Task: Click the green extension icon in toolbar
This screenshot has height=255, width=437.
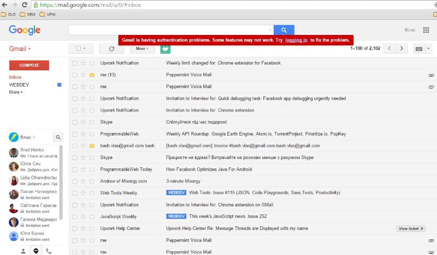Action: click(165, 49)
